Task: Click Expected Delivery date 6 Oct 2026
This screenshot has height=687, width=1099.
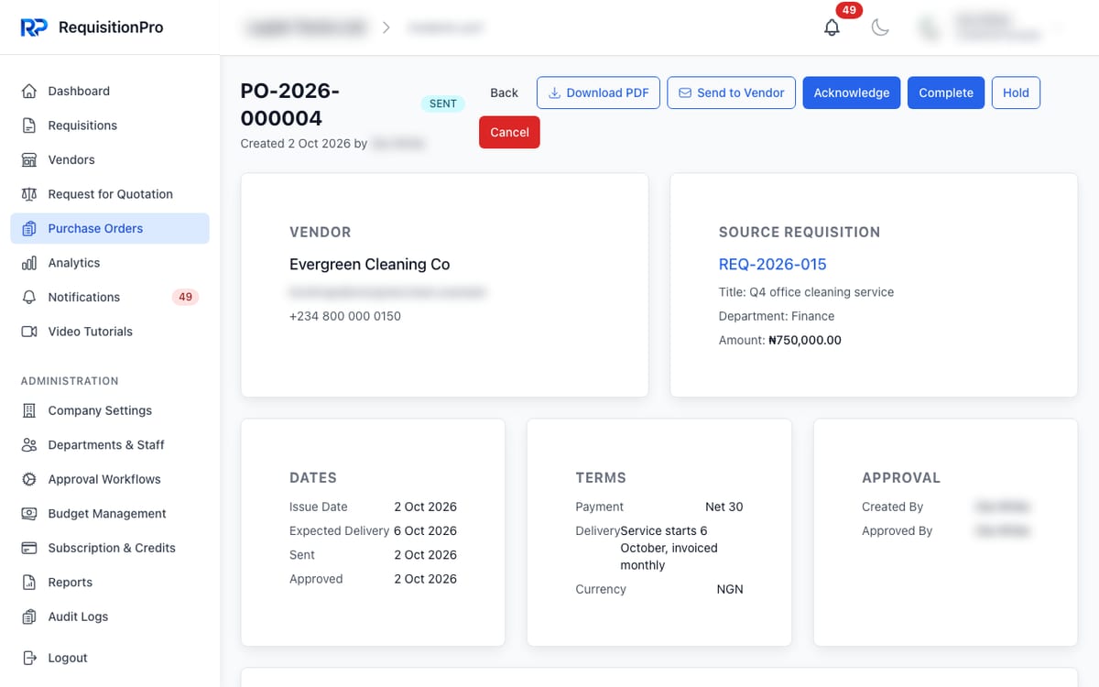Action: [425, 530]
